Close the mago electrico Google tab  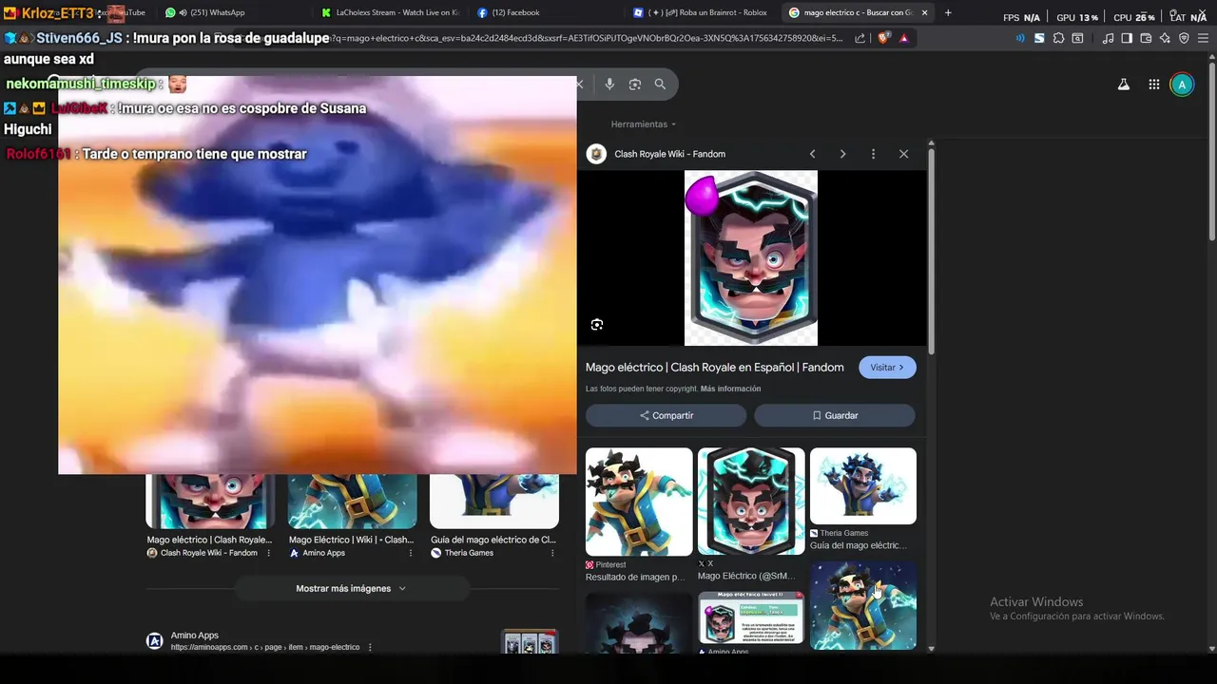point(924,12)
